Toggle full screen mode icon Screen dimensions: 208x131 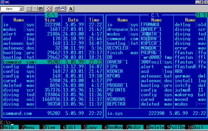coord(49,9)
